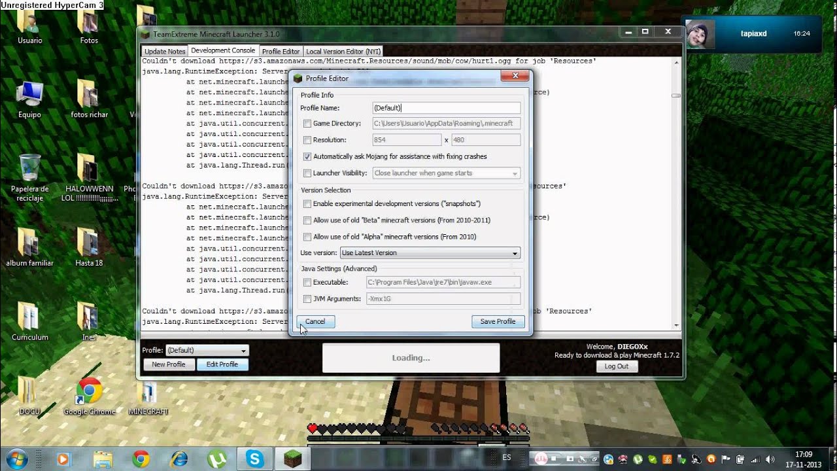Click Cancel in Profile Editor
The image size is (837, 471).
tap(315, 321)
